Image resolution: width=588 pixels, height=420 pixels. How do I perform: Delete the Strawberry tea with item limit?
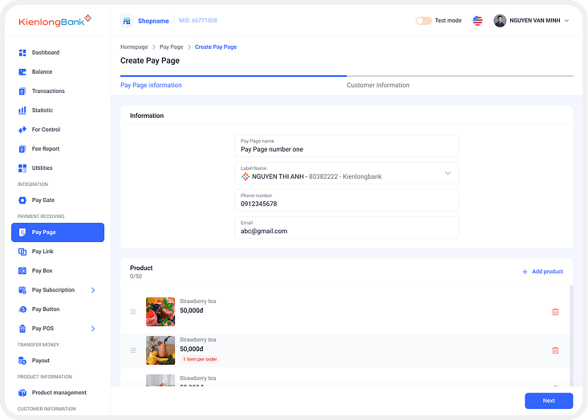pyautogui.click(x=555, y=350)
